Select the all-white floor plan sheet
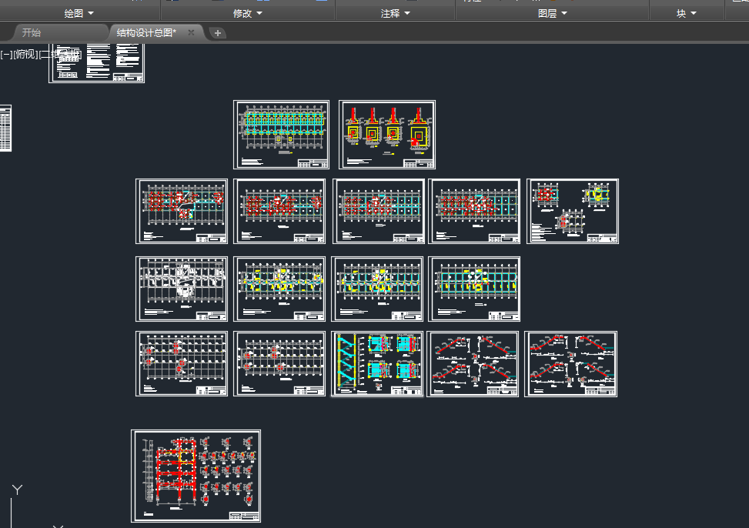 [182, 289]
